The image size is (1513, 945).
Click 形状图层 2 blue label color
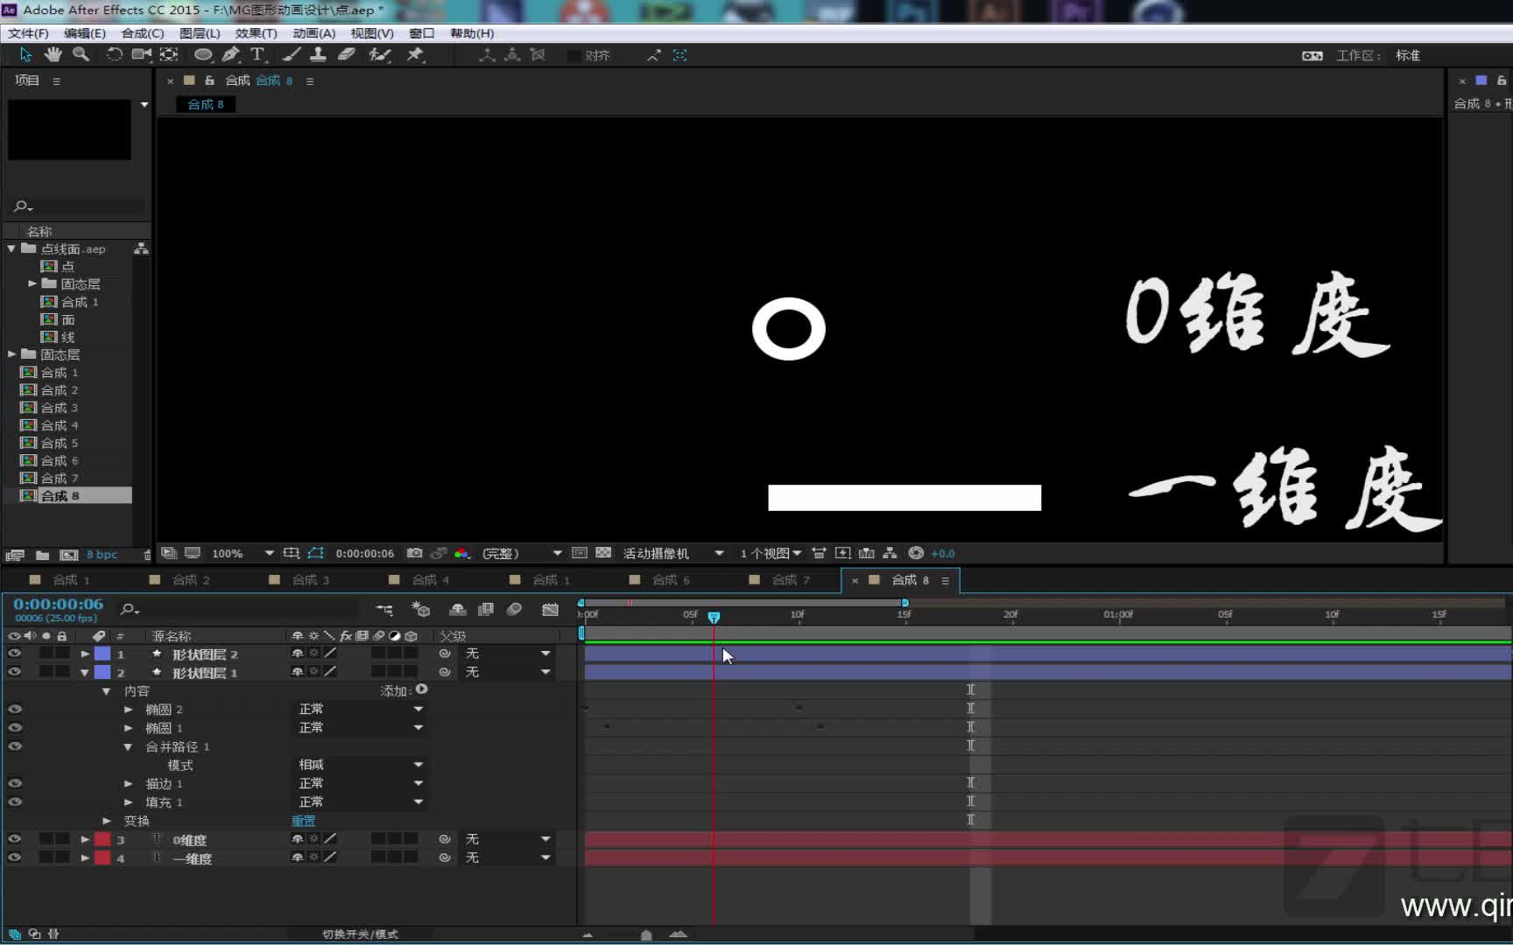tap(102, 654)
